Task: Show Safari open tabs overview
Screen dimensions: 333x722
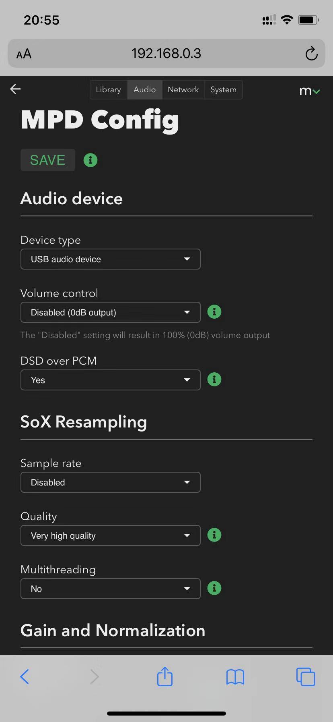Action: (306, 676)
